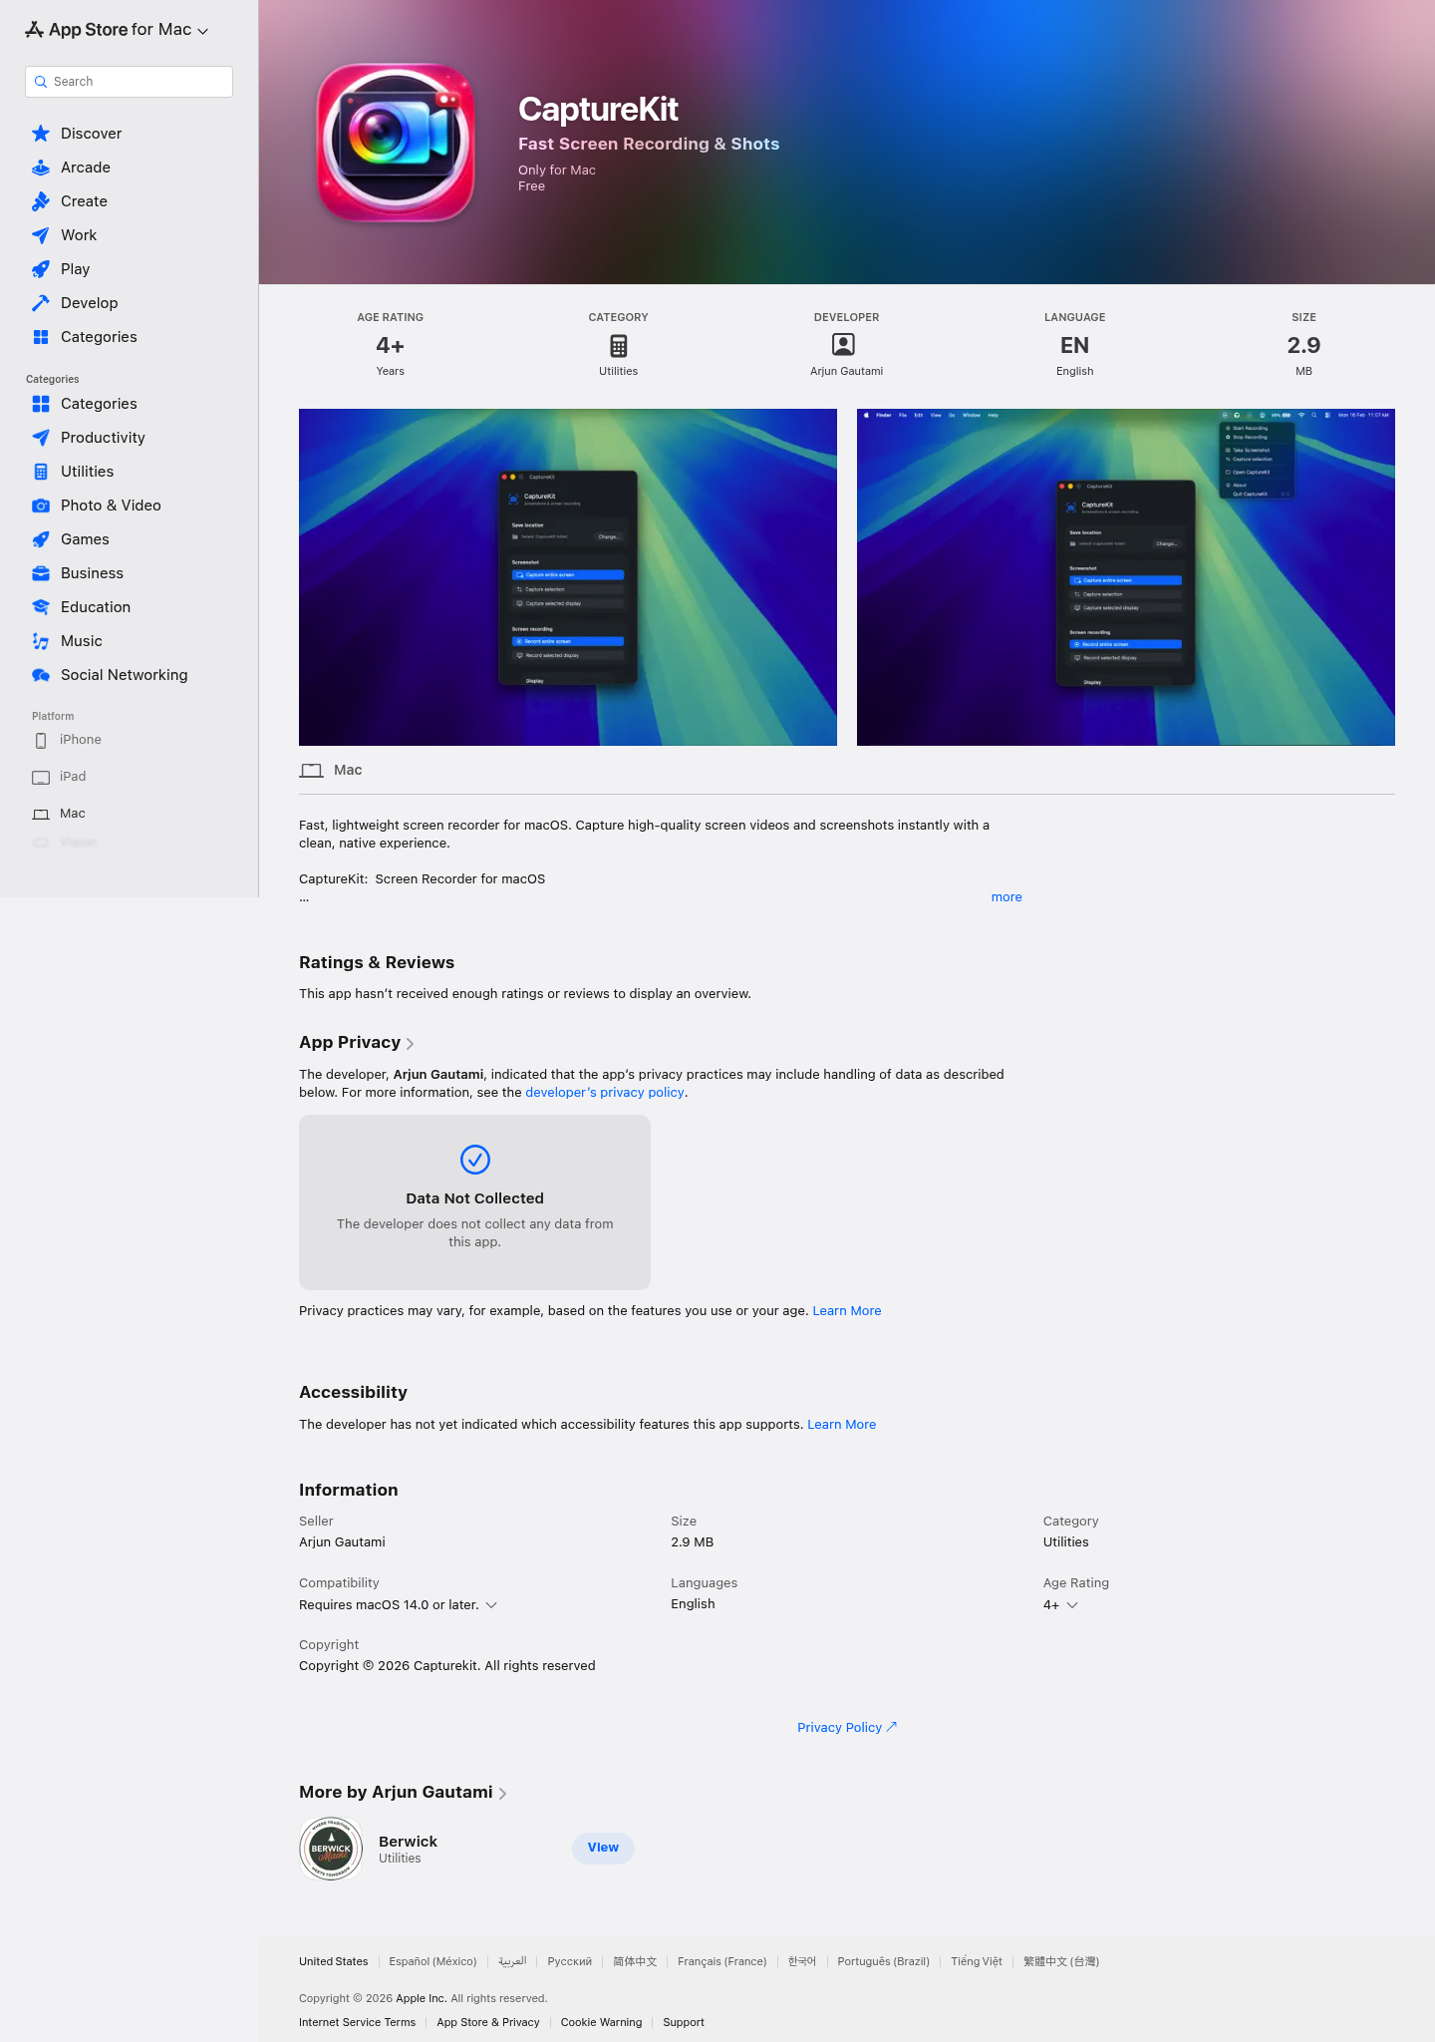Switch region to Русский
1435x2042 pixels.
point(570,1961)
